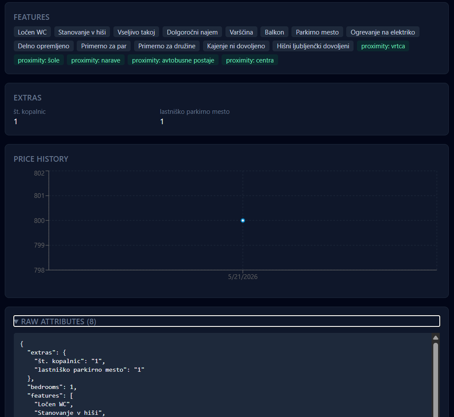The height and width of the screenshot is (417, 454).
Task: Click the "bedrooms": 1 JSON line
Action: tap(52, 387)
